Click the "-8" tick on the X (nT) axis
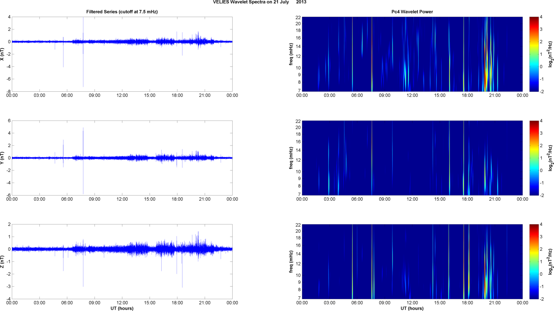554x311 pixels. (8, 91)
